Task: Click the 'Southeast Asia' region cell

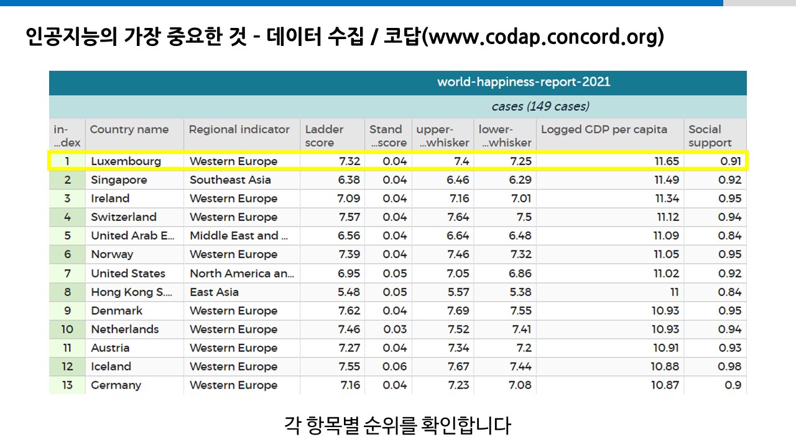Action: click(x=242, y=180)
